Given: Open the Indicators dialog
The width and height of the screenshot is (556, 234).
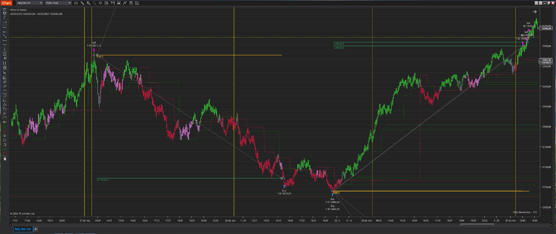Looking at the screenshot, I should [125, 3].
